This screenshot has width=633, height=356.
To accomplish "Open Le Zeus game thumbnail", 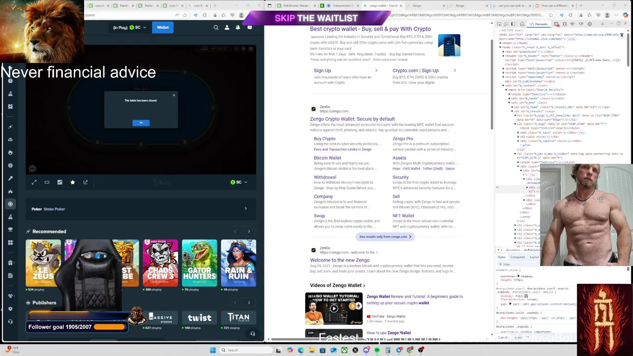I will click(x=43, y=263).
